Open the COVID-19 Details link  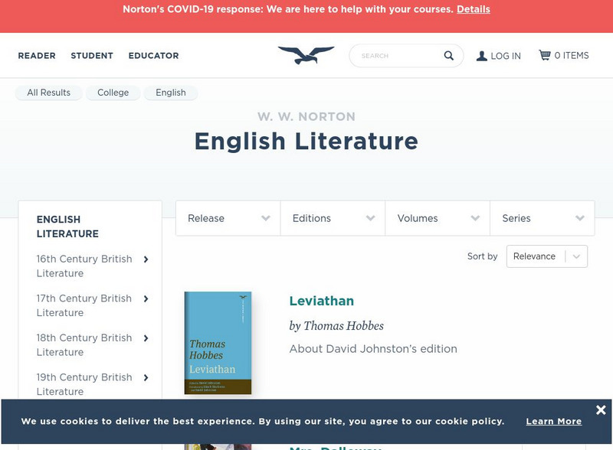pos(474,9)
